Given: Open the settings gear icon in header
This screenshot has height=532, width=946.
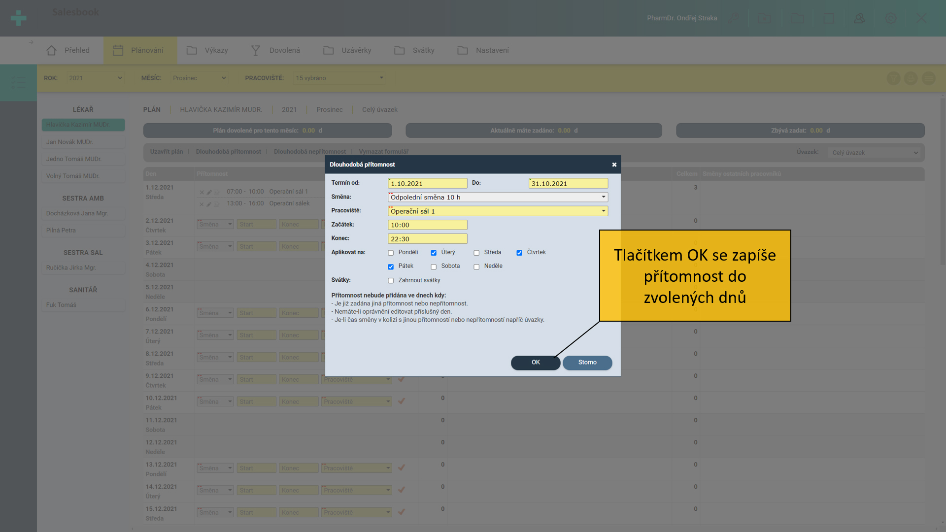Looking at the screenshot, I should 890,18.
